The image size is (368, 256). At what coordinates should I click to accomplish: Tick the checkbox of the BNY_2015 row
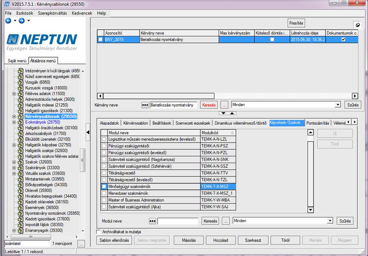[100, 40]
